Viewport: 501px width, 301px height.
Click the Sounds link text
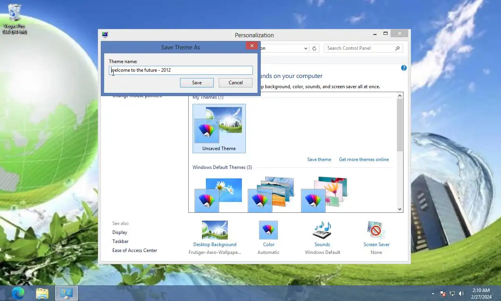322,245
